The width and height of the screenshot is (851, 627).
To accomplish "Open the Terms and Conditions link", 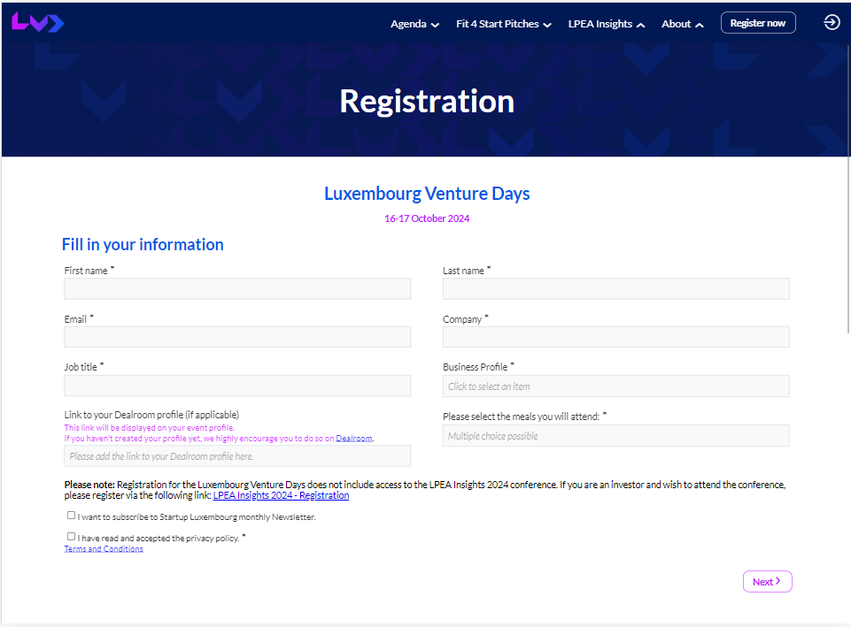I will [x=104, y=549].
